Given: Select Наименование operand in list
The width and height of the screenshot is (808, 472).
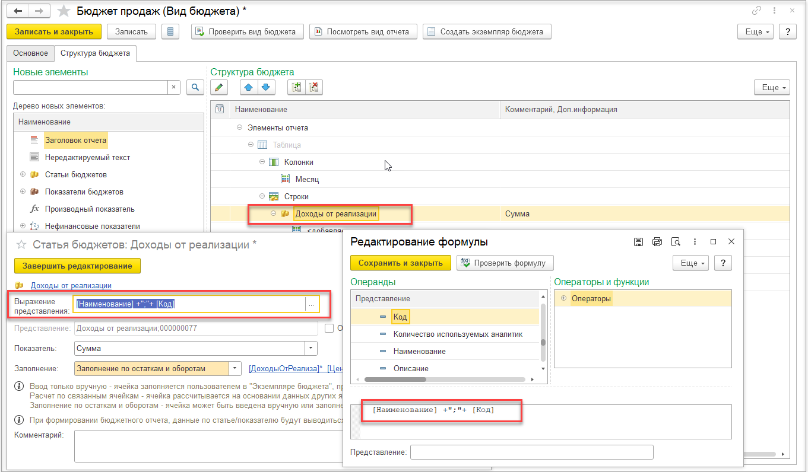Looking at the screenshot, I should (x=419, y=351).
